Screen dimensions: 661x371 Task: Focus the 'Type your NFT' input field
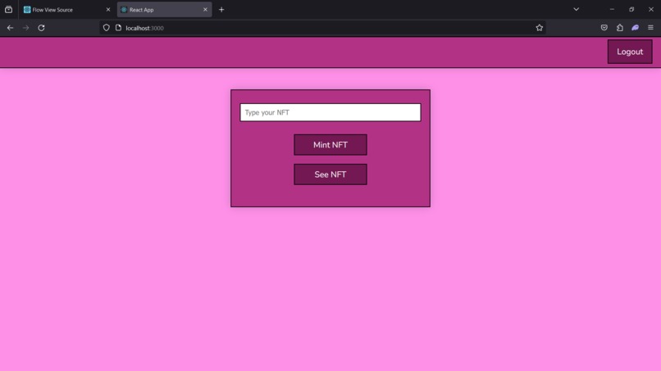[330, 112]
